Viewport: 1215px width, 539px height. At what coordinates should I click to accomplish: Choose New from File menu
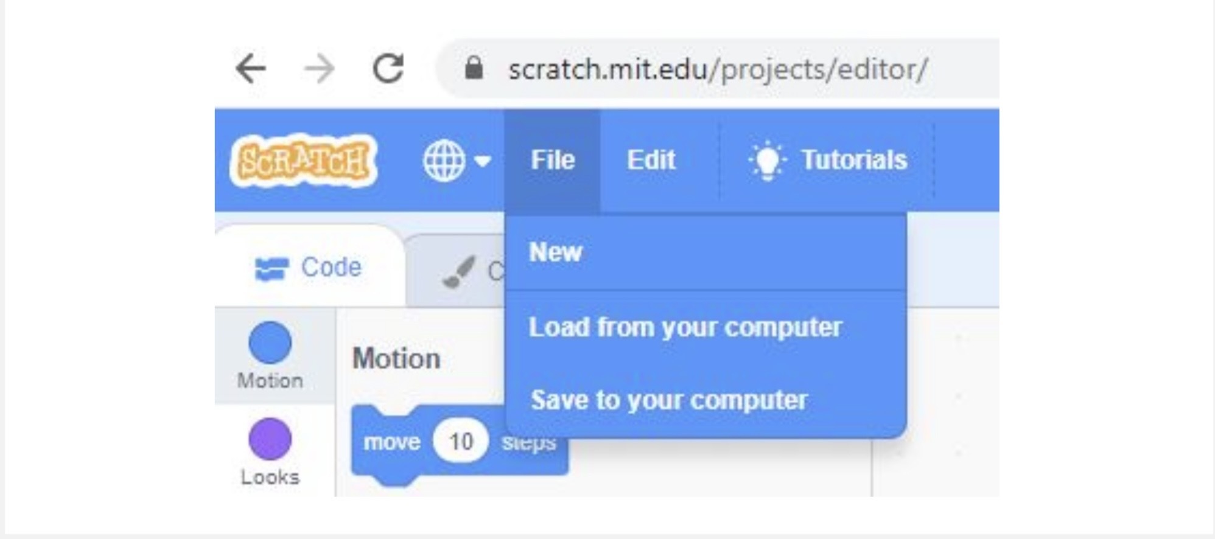tap(556, 252)
